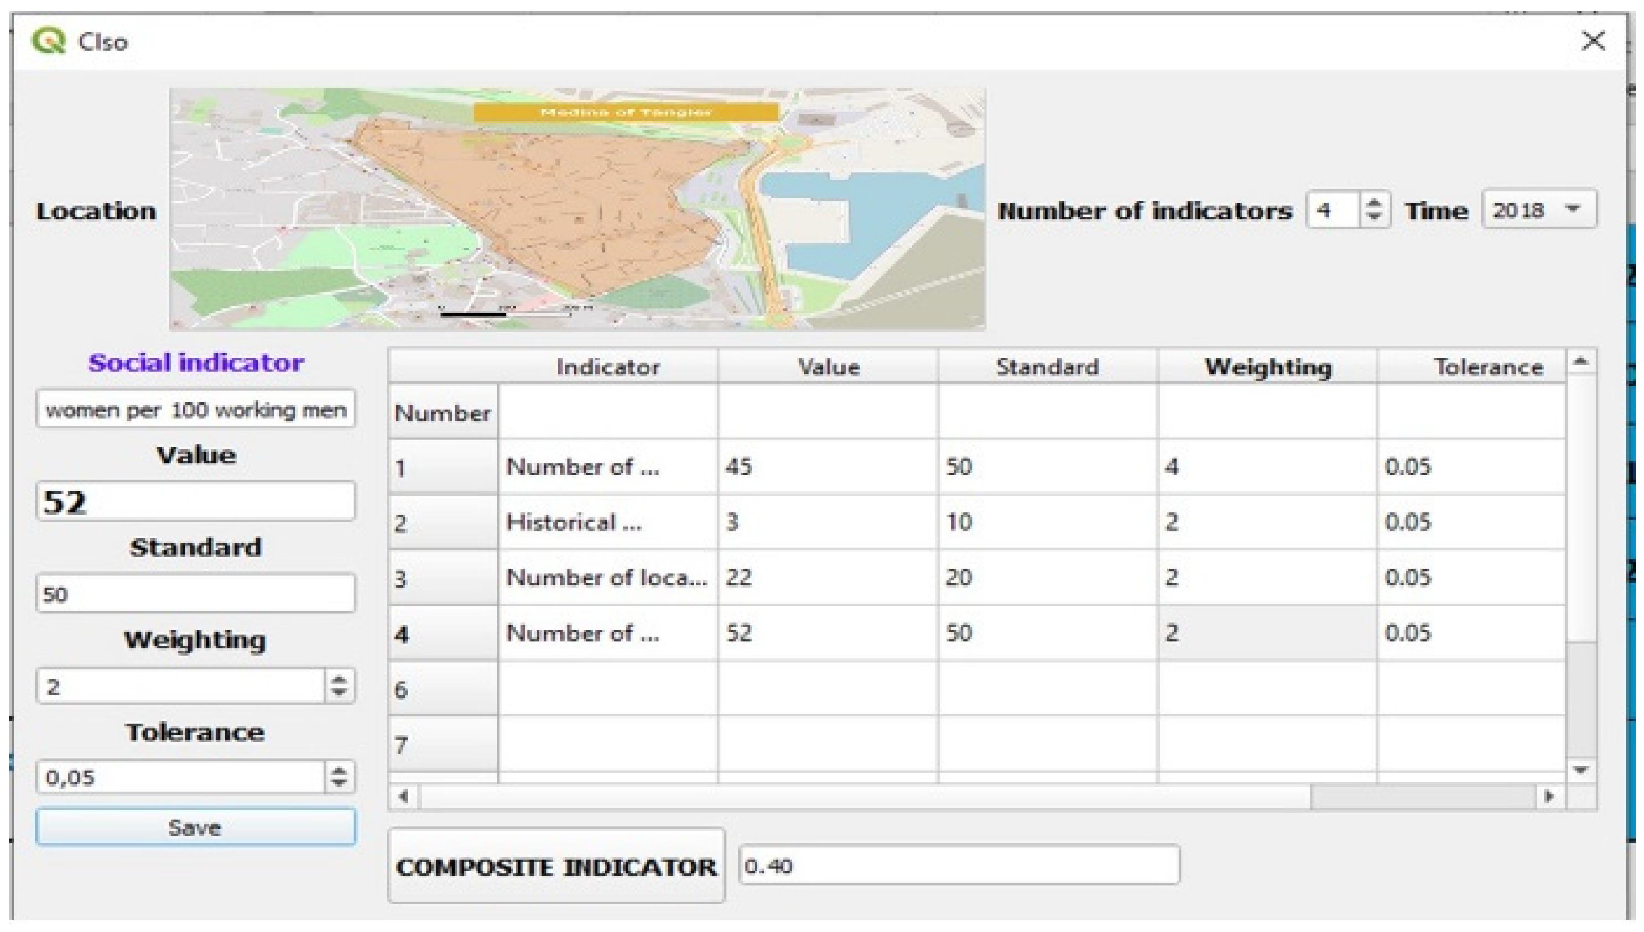The height and width of the screenshot is (932, 1644).
Task: Select the Historical indicator cell in row 2
Action: pos(607,523)
